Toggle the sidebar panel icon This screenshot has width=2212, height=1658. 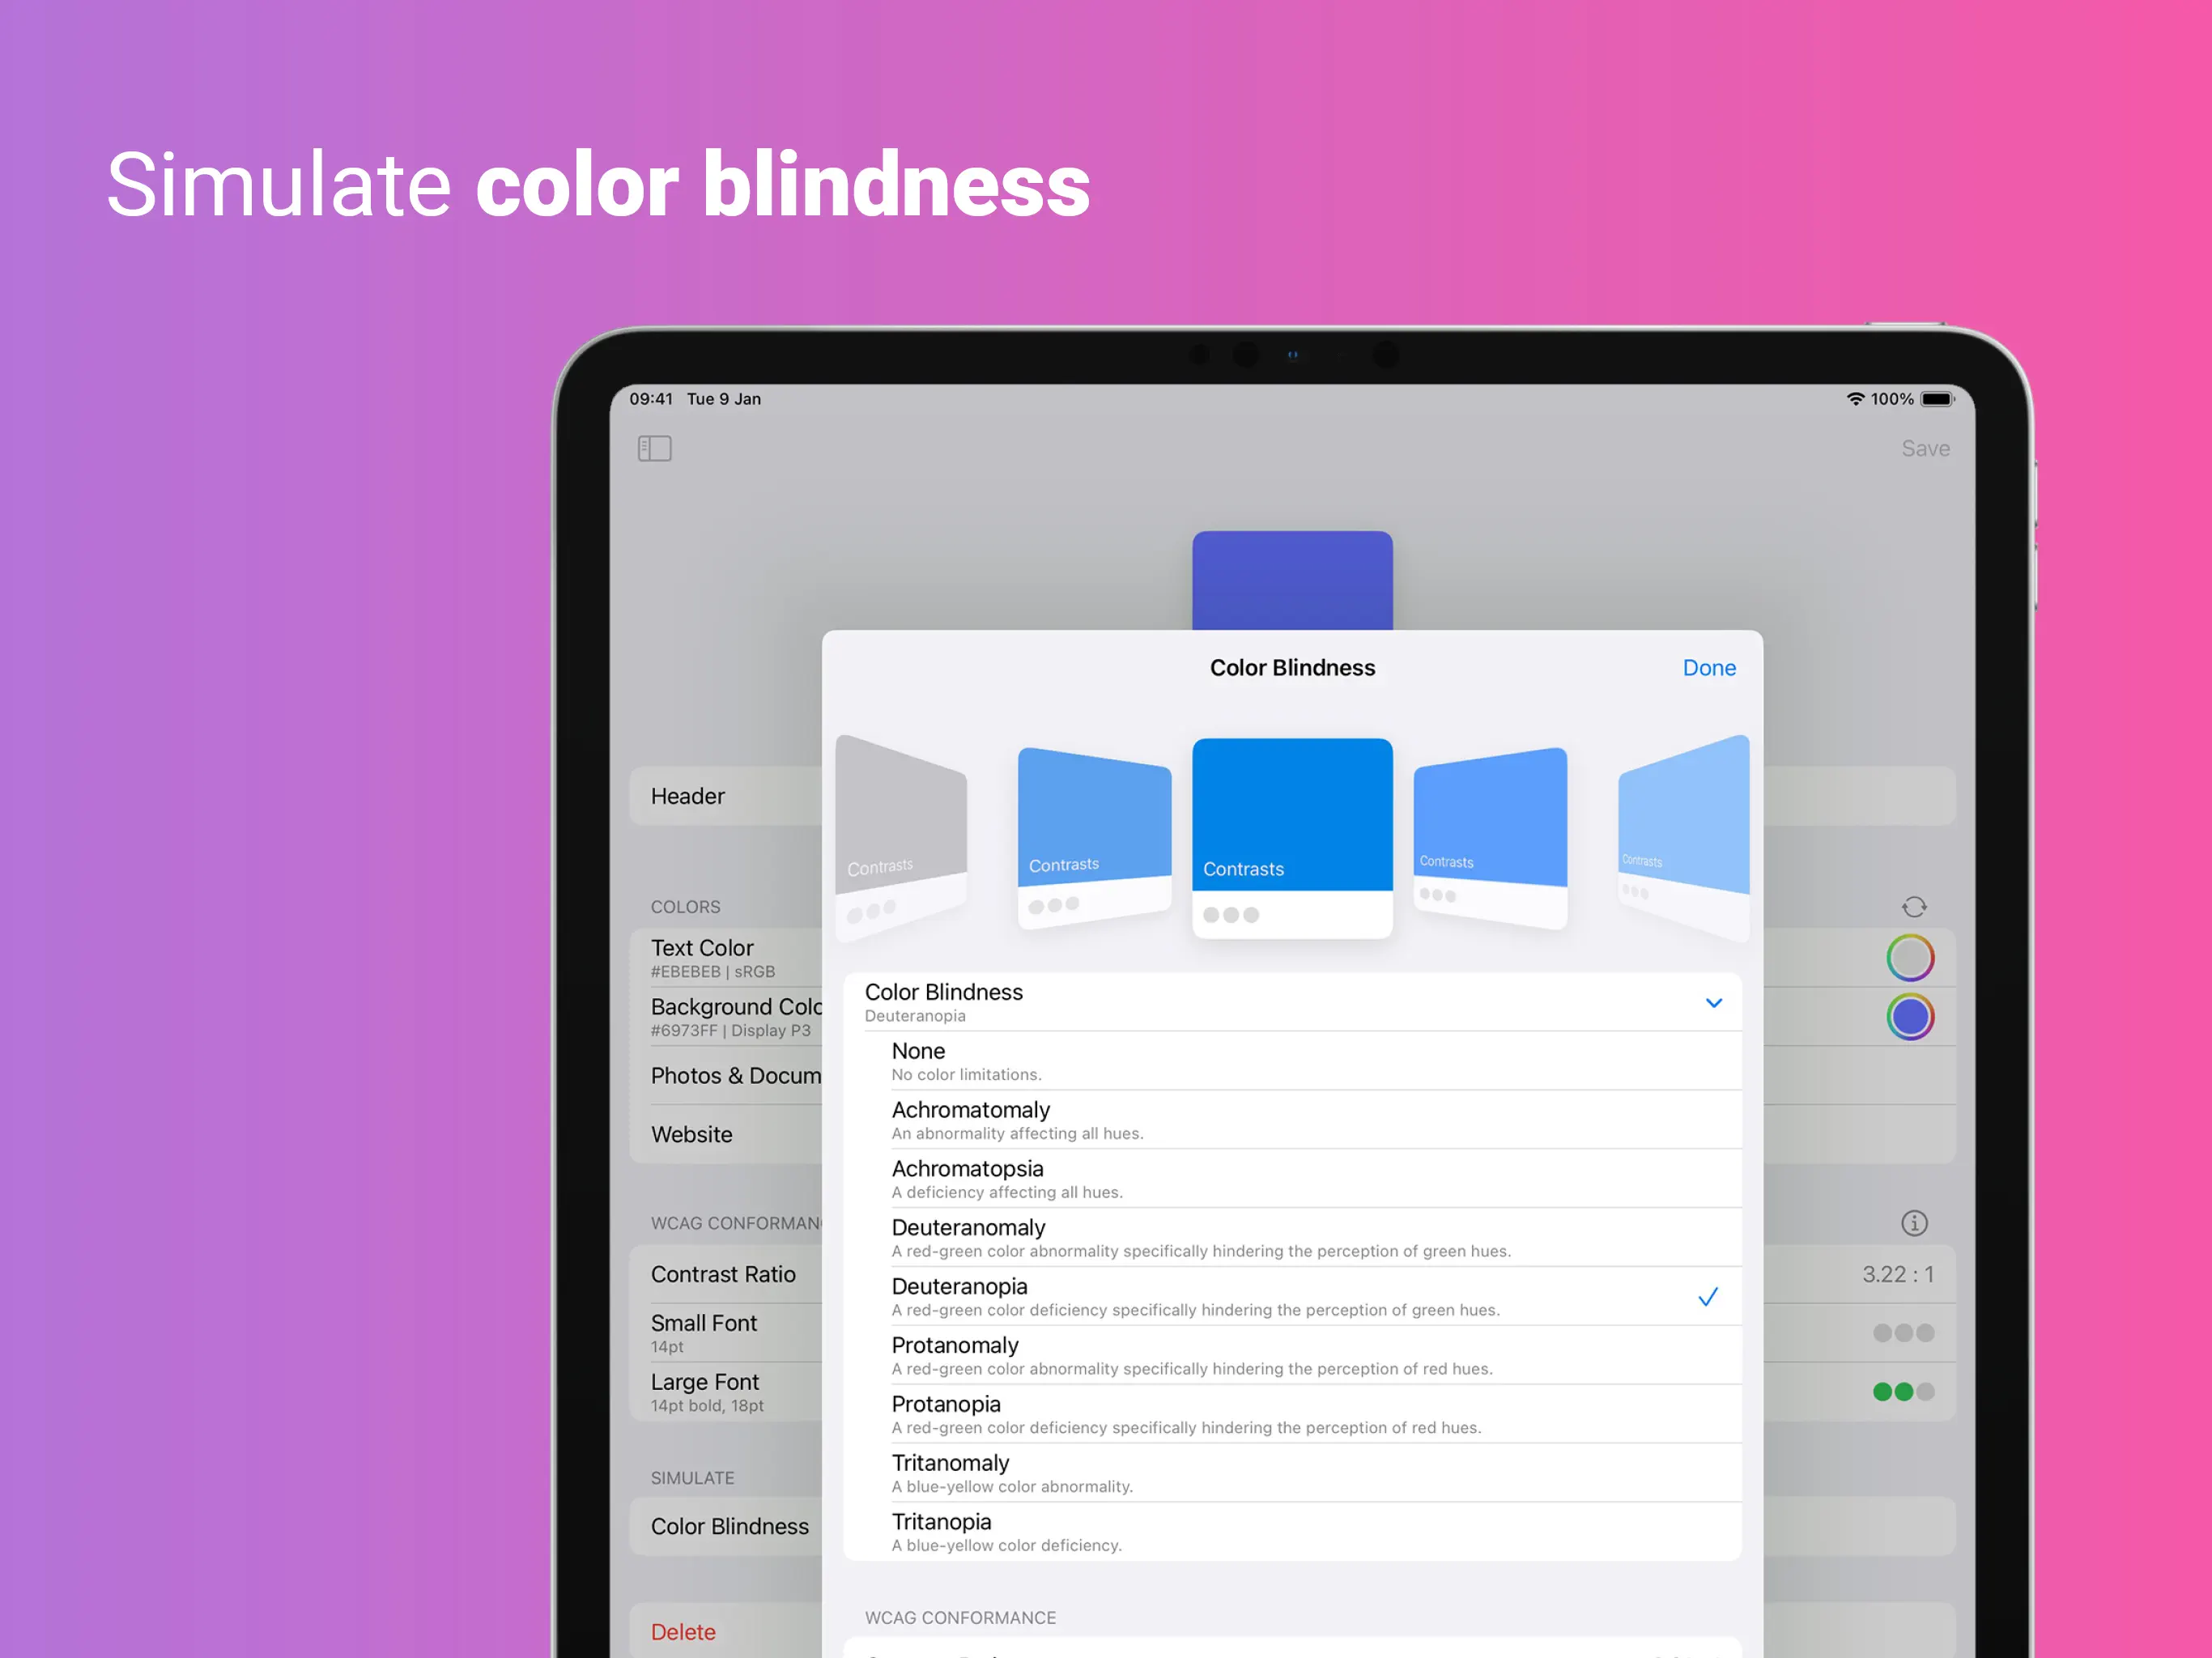point(654,448)
